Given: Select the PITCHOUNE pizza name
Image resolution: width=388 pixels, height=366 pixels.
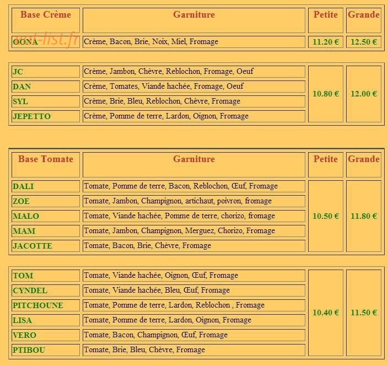Looking at the screenshot, I should click(38, 305).
